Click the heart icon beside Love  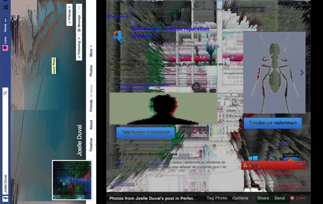tap(292, 198)
